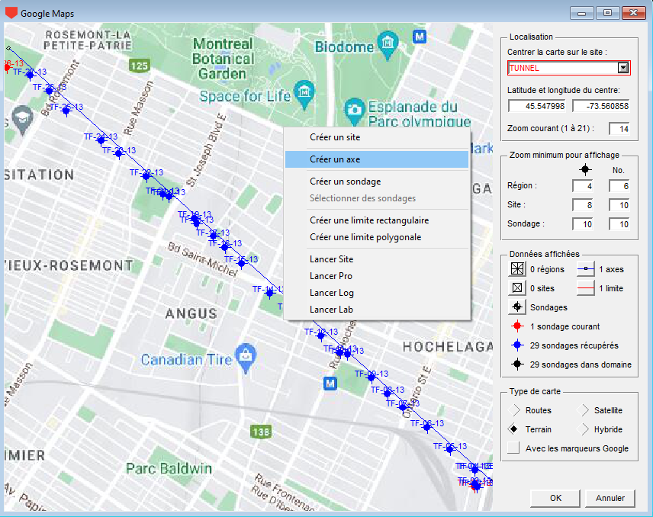653x517 pixels.
Task: Click the Route 125 highway shield
Action: pos(139,66)
